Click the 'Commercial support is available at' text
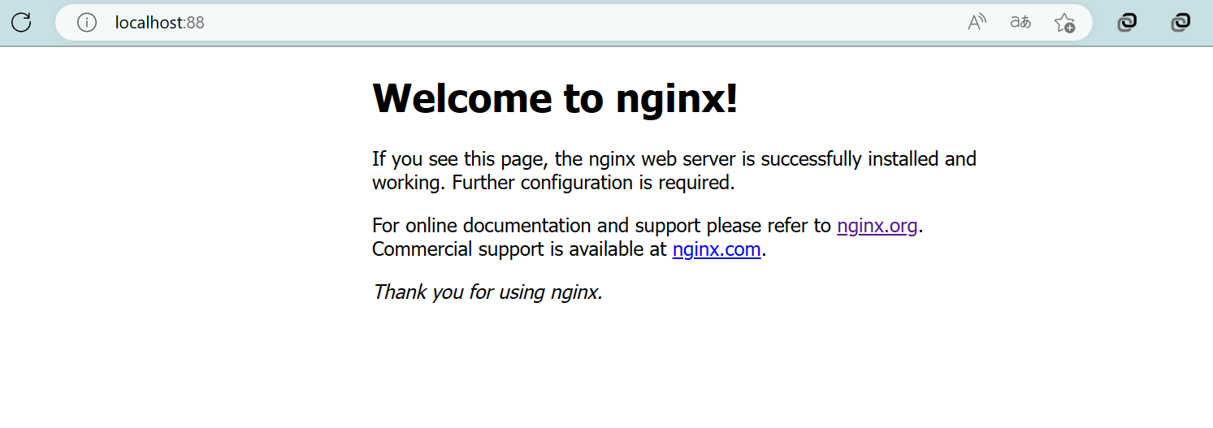The width and height of the screenshot is (1213, 428). coord(519,249)
